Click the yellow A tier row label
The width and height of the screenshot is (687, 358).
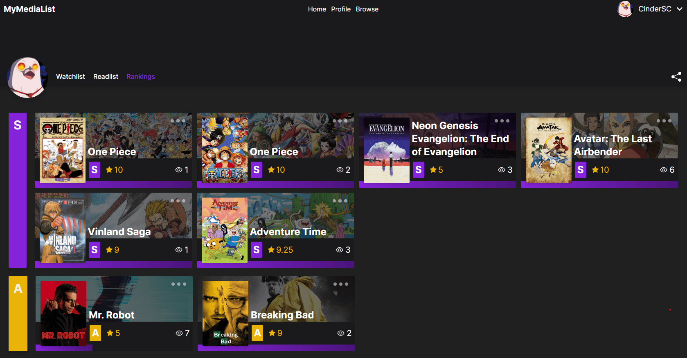coord(18,314)
